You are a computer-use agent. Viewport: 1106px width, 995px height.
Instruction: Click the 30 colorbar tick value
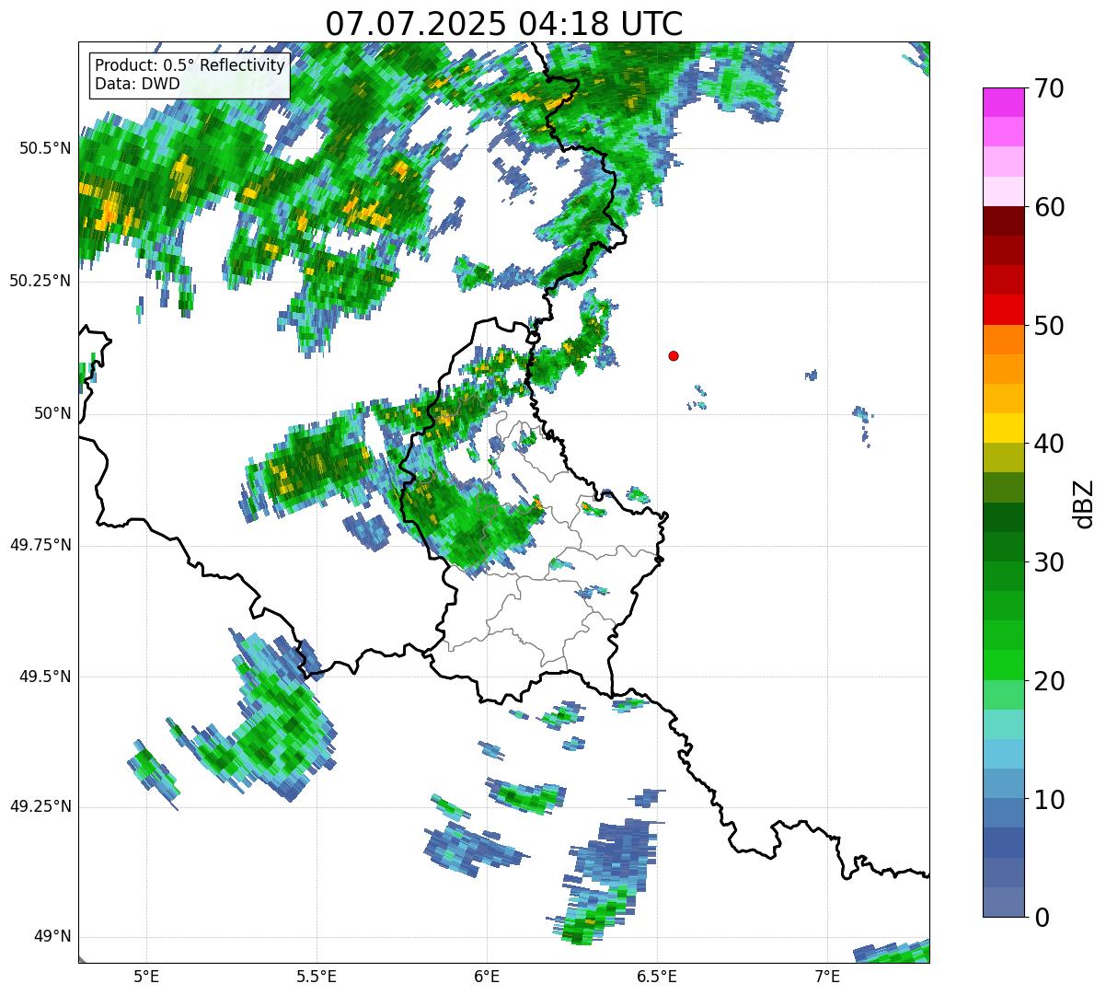pyautogui.click(x=1049, y=562)
